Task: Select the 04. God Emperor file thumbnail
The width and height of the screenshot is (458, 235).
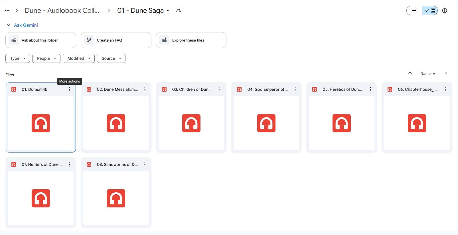Action: tap(266, 123)
